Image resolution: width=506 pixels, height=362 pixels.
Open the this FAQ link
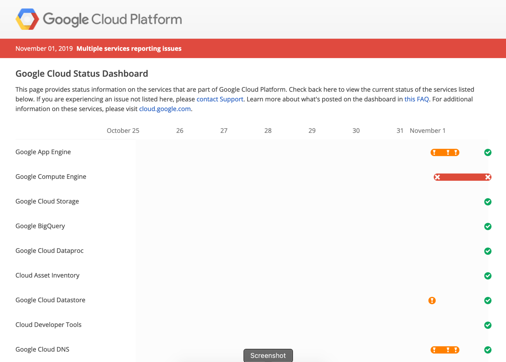coord(417,99)
